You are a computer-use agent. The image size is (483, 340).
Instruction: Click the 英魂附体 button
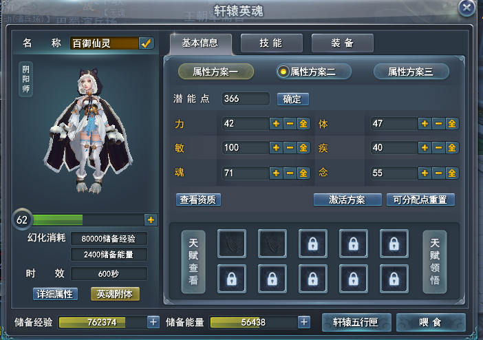point(115,294)
